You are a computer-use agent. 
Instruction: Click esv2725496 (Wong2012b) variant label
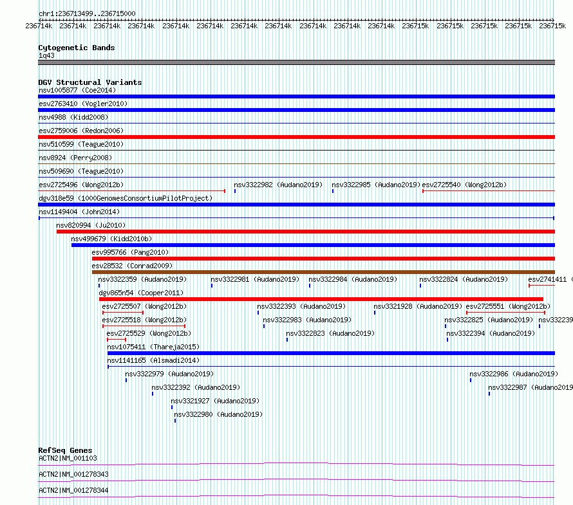click(81, 185)
